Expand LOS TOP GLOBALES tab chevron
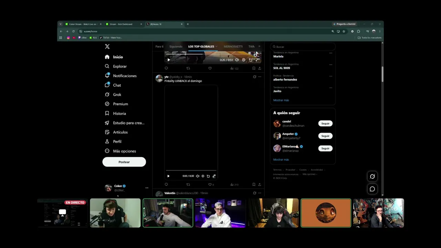The image size is (441, 248). (x=216, y=46)
